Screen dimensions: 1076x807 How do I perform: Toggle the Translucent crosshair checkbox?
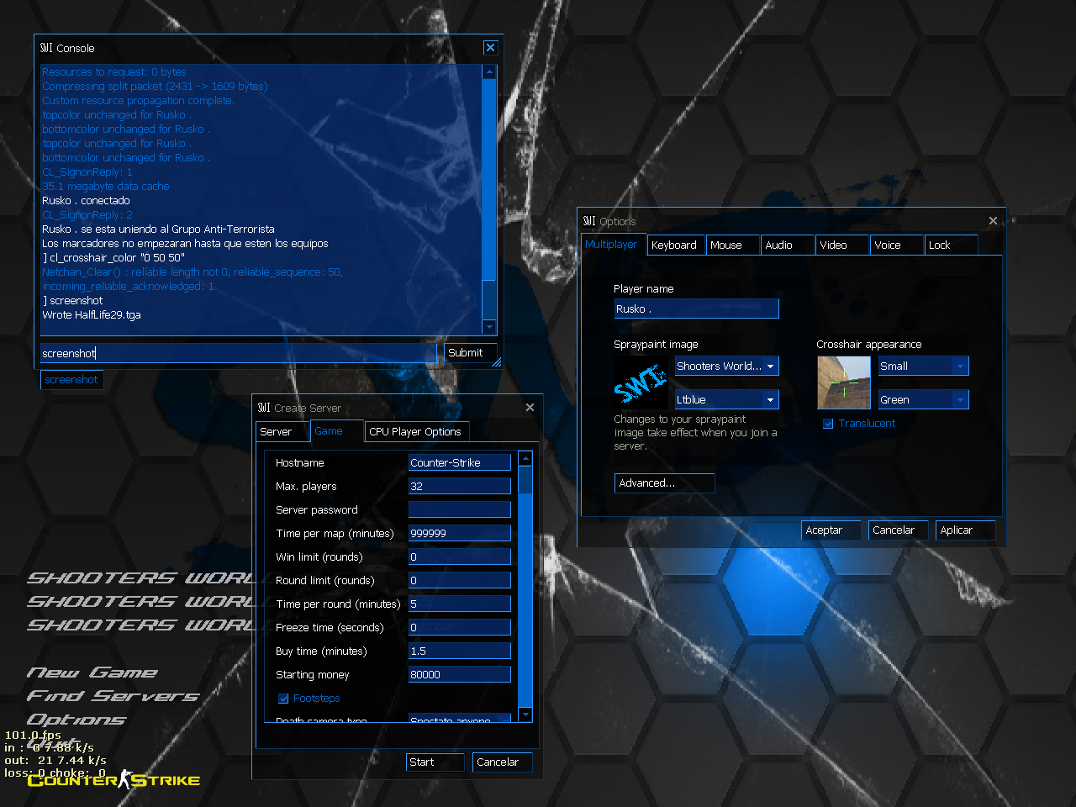coord(828,424)
